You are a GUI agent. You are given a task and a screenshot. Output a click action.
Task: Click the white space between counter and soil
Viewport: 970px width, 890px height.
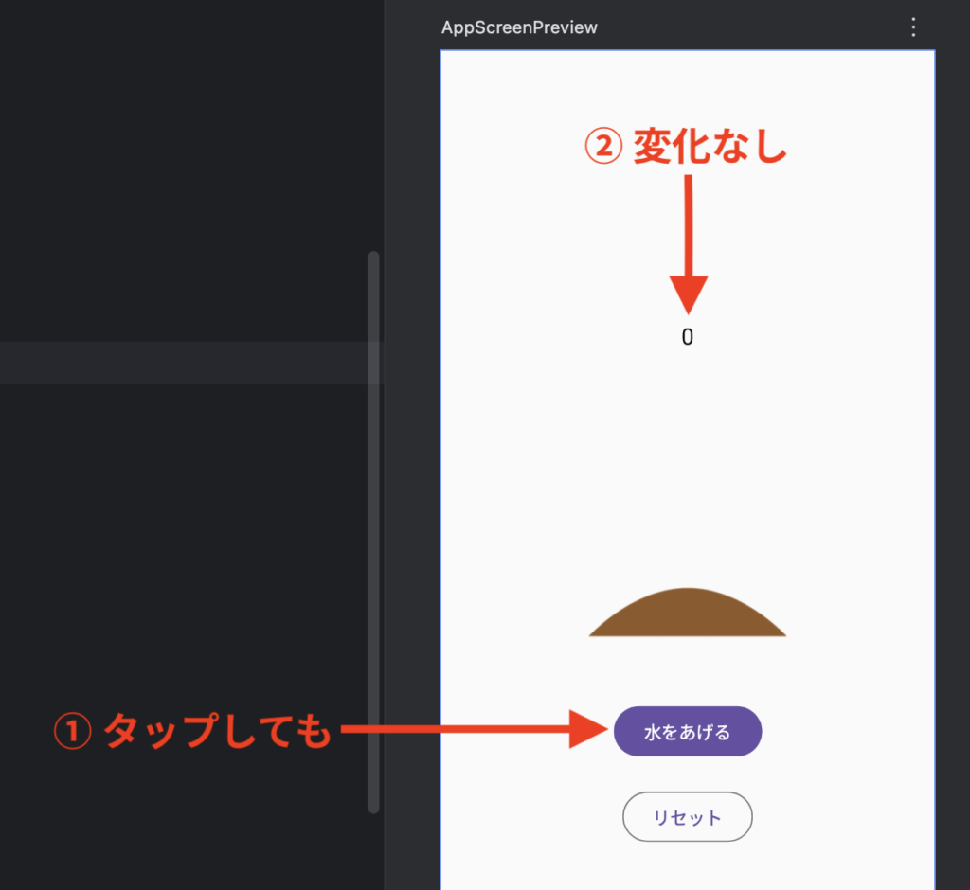point(688,464)
